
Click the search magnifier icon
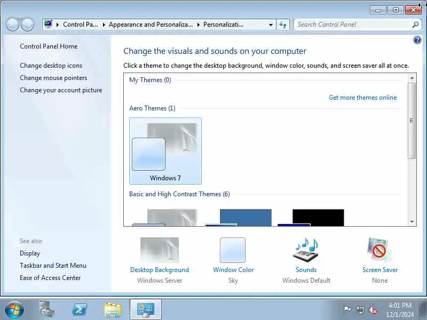pos(415,25)
